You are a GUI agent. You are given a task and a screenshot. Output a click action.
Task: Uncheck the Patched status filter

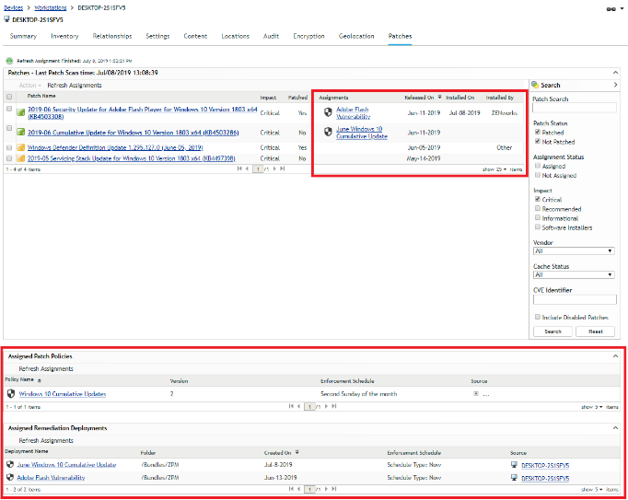[538, 132]
